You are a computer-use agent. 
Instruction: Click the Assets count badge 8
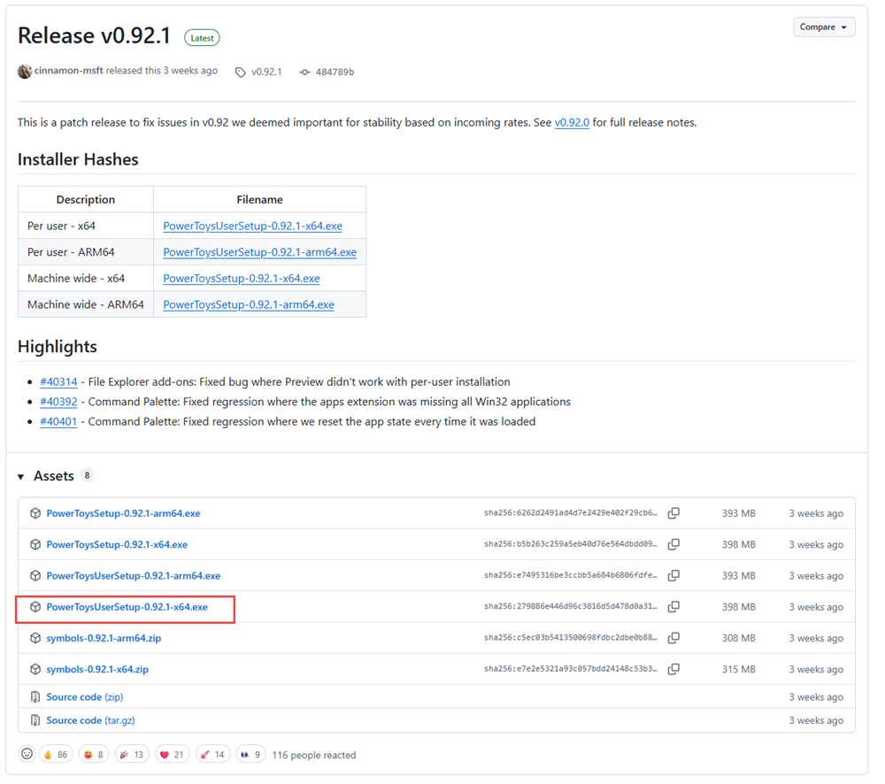click(87, 476)
